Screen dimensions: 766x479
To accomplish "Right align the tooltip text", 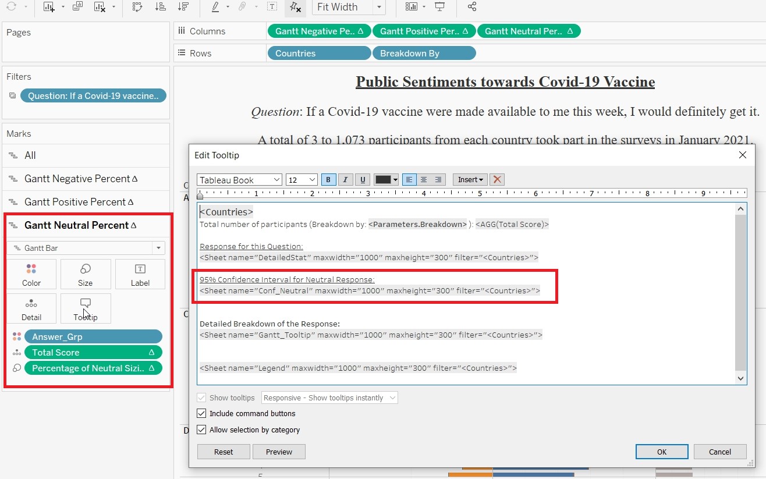I will pos(438,180).
